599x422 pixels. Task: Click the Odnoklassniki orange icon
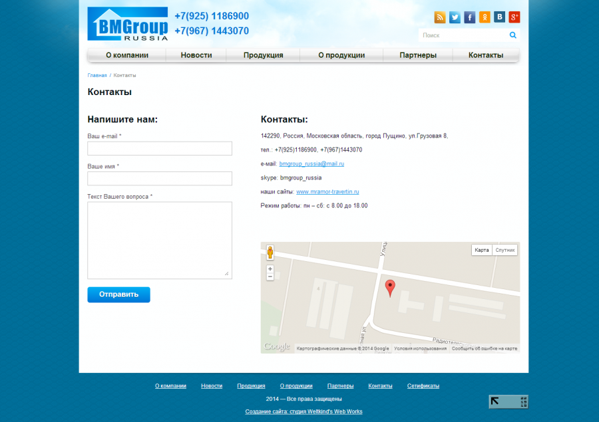(485, 17)
